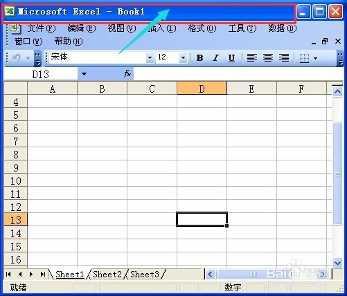Open the 帮助(H) menu
The image size is (347, 296).
pos(69,41)
